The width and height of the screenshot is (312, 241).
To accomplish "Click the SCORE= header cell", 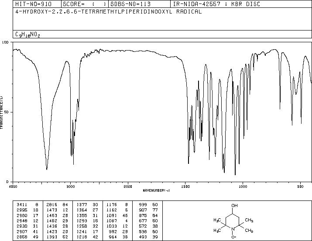I will click(x=85, y=4).
